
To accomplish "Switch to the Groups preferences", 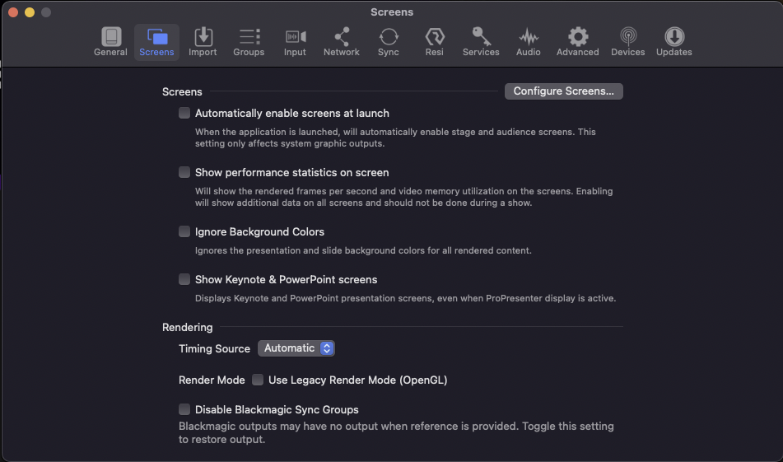I will coord(249,42).
